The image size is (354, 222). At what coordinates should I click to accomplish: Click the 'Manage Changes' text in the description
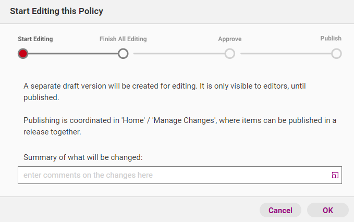click(184, 120)
